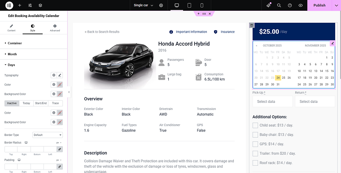
Task: Edit calendar widget with the pencil icon
Action: point(332,43)
